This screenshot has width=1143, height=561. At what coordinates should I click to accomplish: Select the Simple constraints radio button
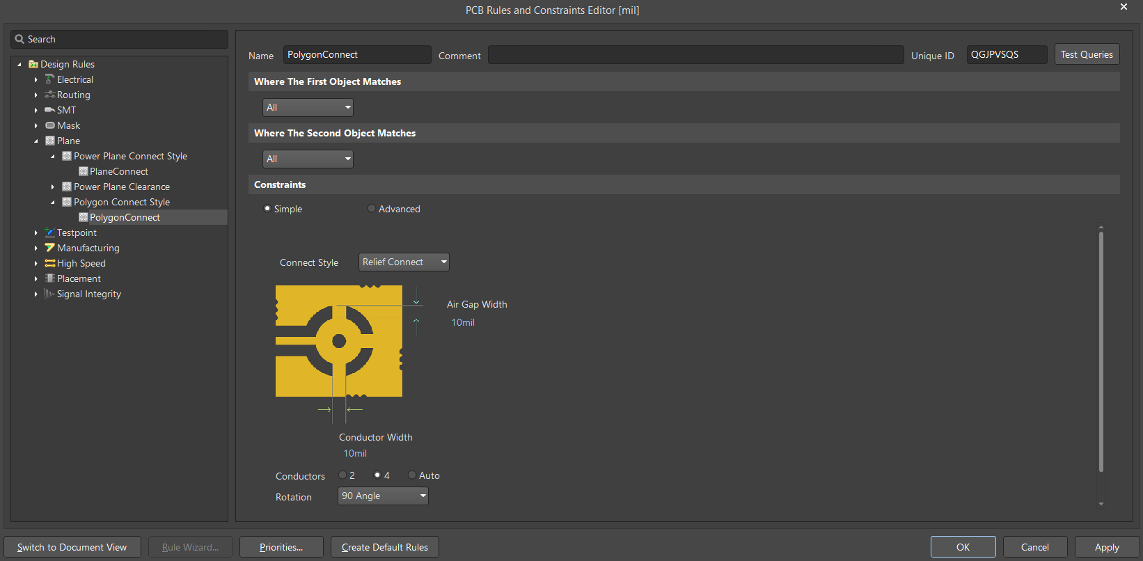pyautogui.click(x=267, y=208)
